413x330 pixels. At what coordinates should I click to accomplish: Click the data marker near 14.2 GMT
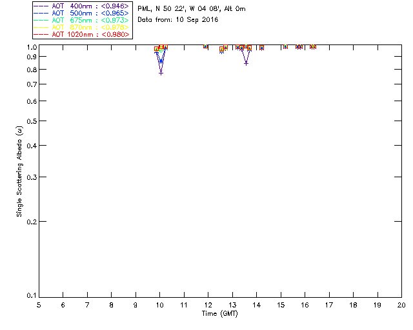(x=261, y=48)
